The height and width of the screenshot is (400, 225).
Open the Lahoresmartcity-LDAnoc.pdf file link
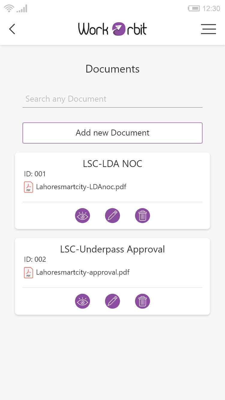[x=81, y=187]
